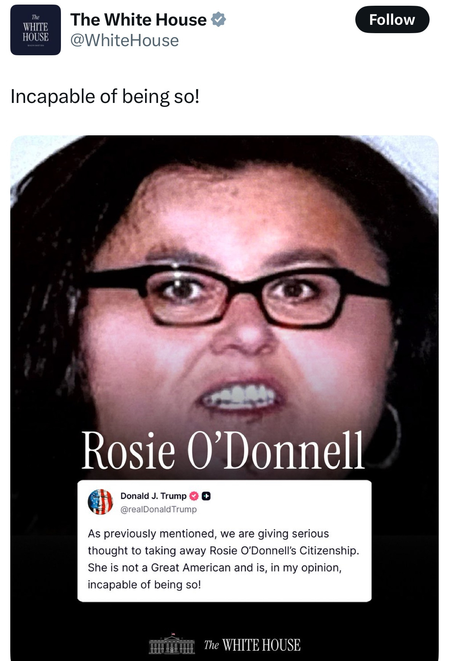Click the blue verified badge beside The White House
449x661 pixels.
(x=218, y=19)
